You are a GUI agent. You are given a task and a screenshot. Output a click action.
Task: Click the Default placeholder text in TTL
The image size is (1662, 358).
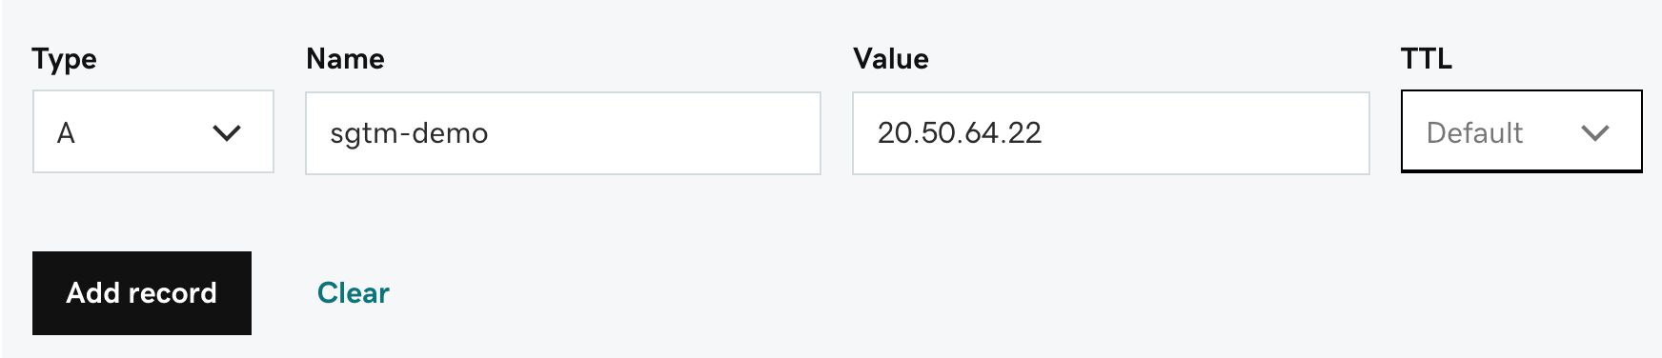point(1474,133)
